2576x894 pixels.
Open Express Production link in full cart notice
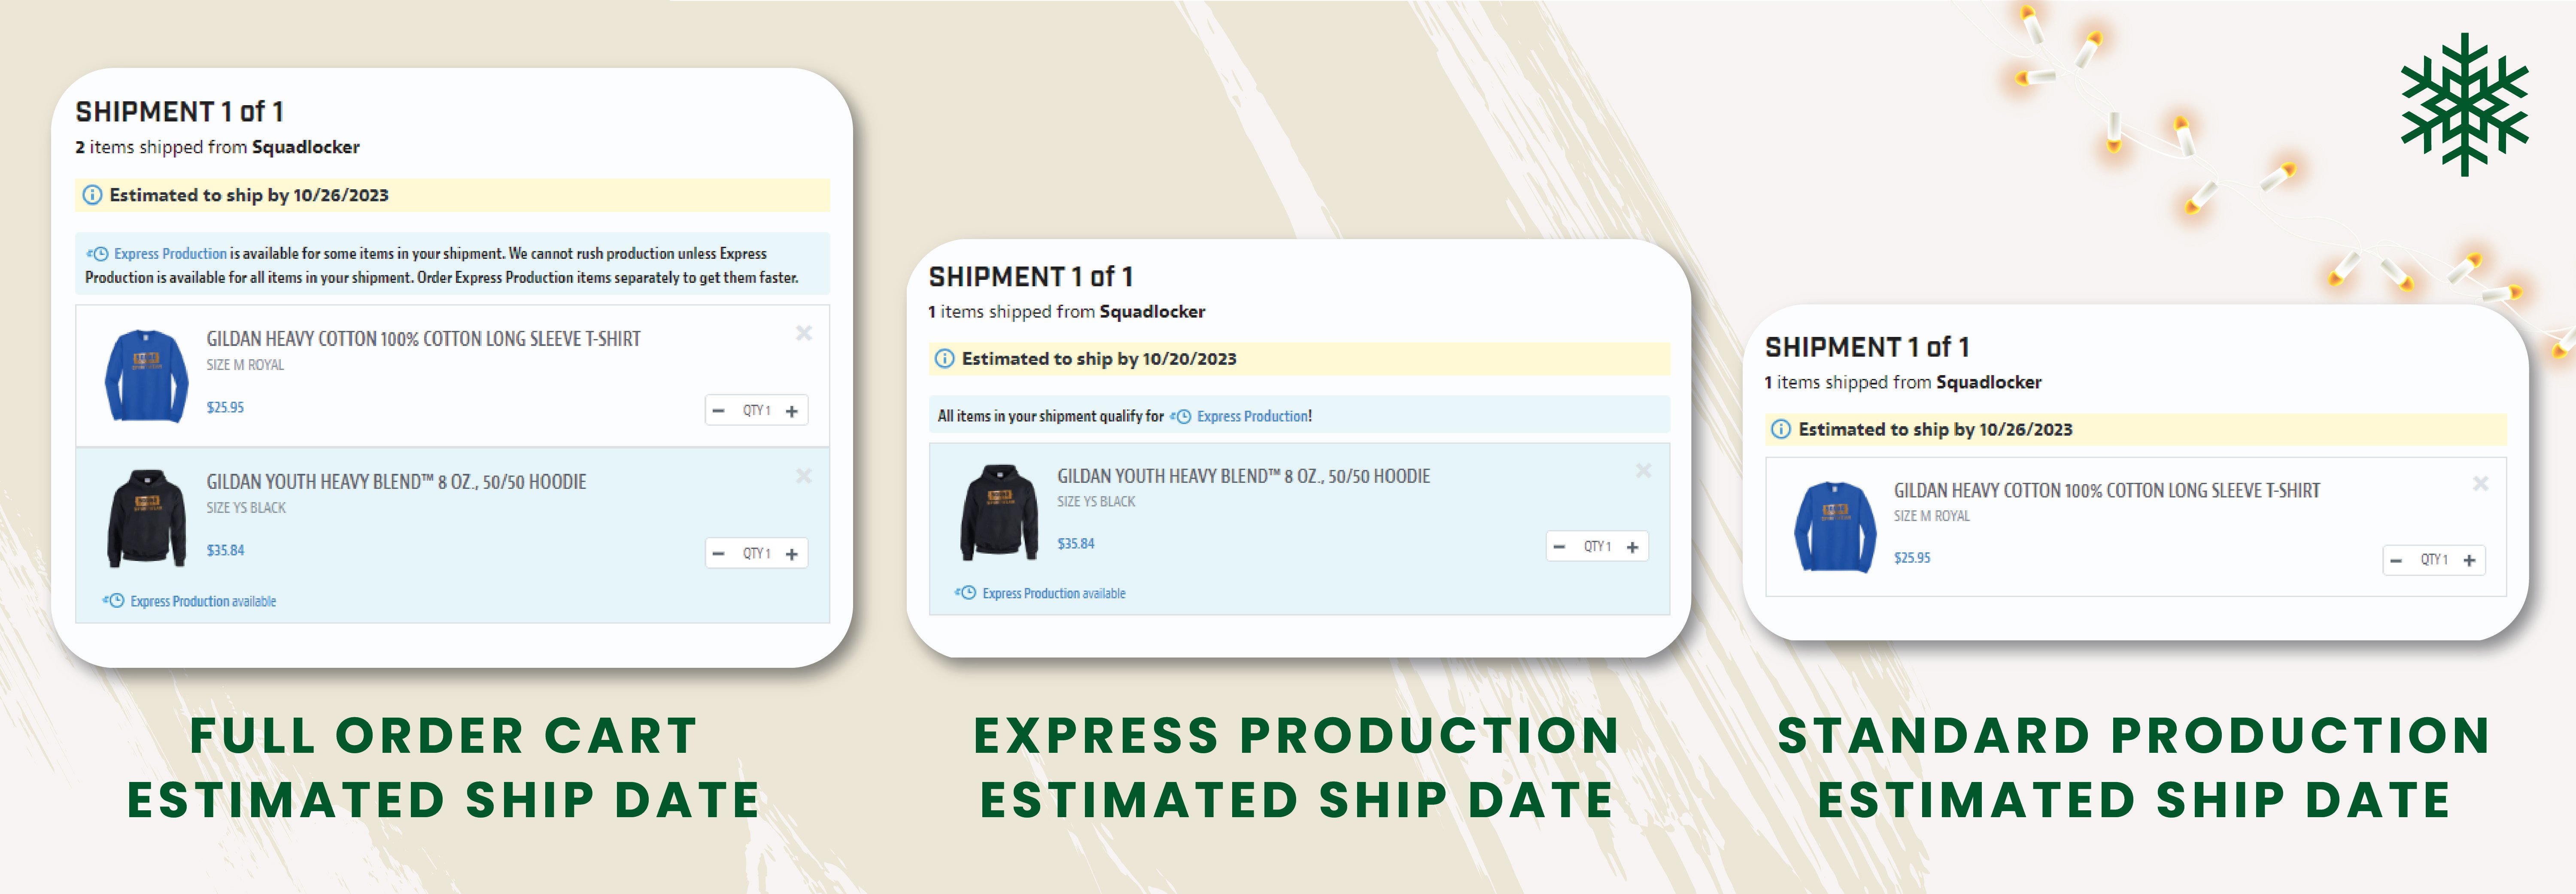[x=170, y=254]
